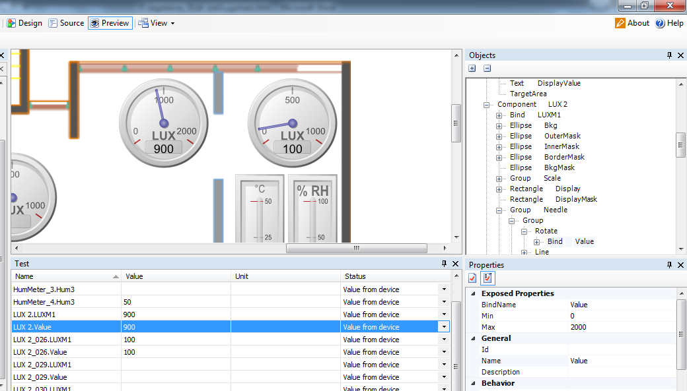
Task: Close the Objects panel
Action: (680, 55)
